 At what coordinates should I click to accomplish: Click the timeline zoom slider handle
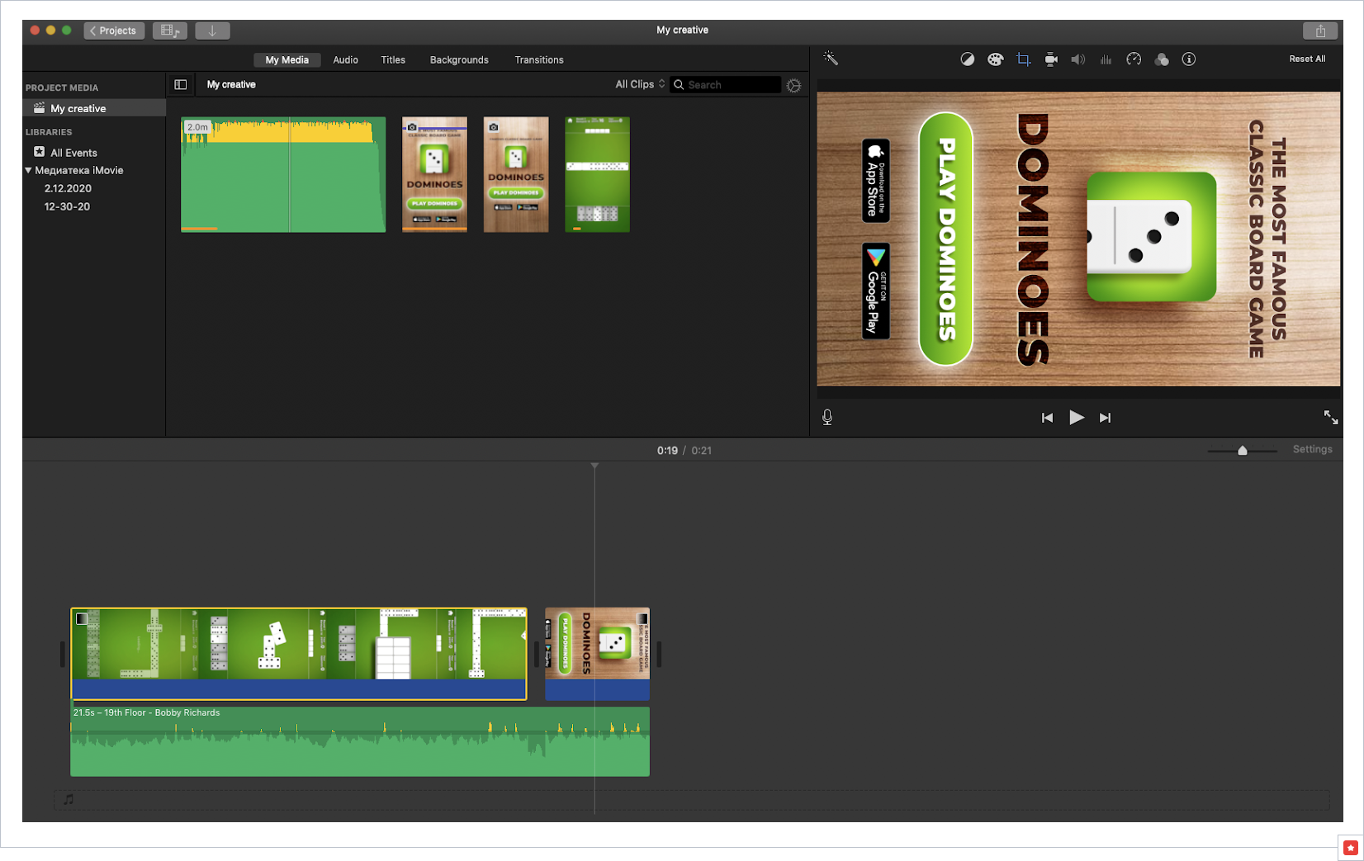coord(1243,451)
